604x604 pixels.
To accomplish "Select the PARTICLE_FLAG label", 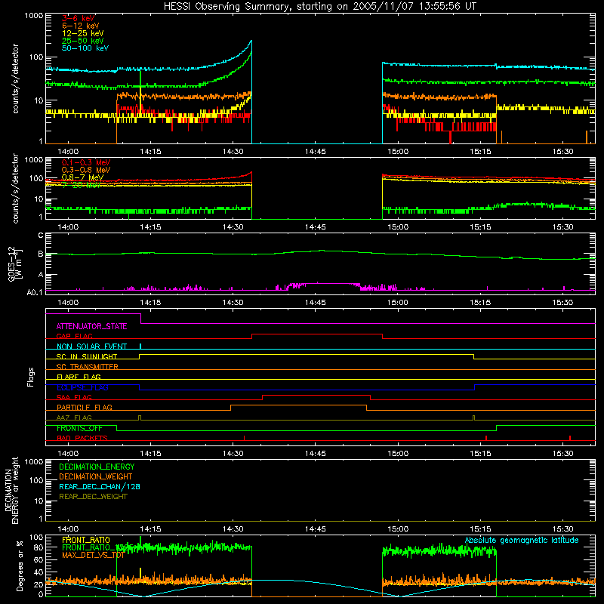I will coord(85,407).
